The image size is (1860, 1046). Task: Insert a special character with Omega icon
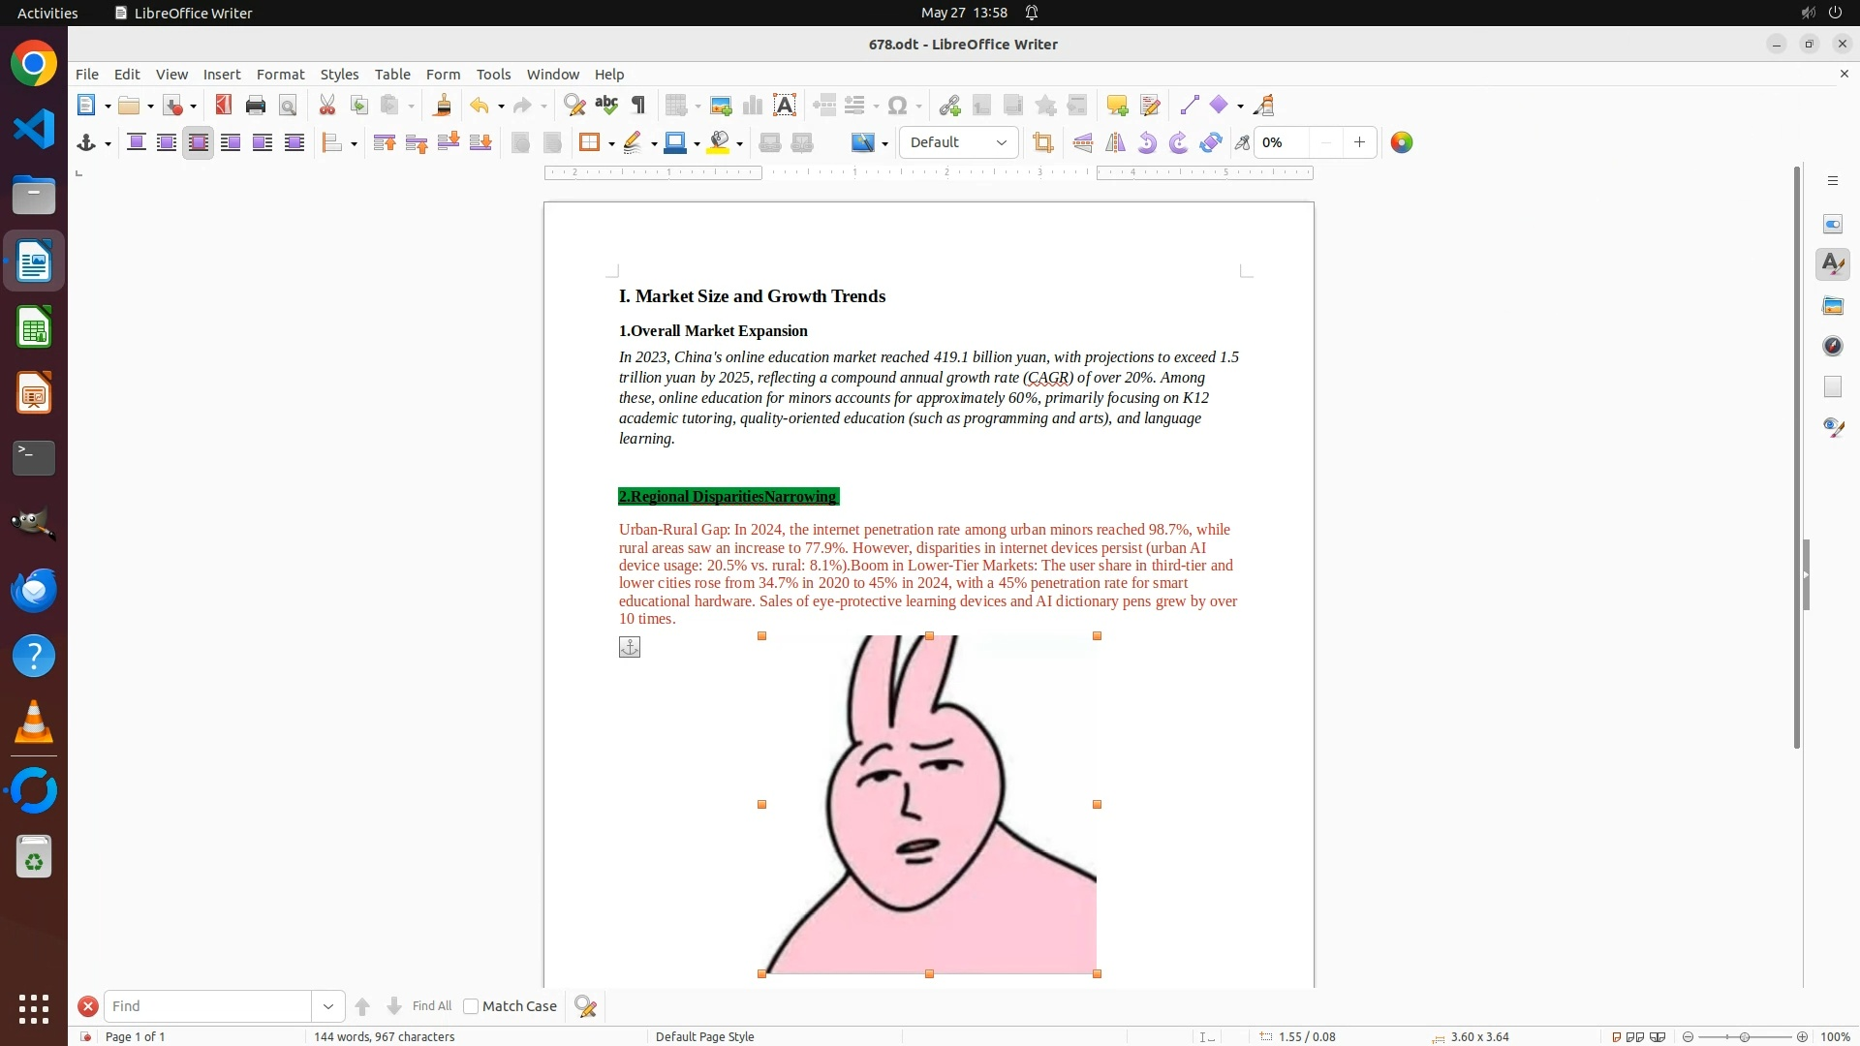point(897,106)
